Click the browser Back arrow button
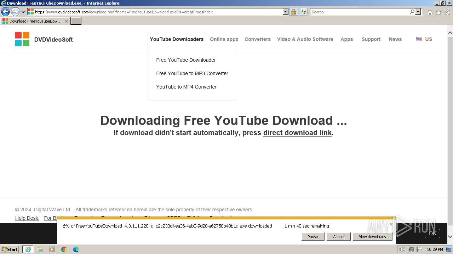The width and height of the screenshot is (453, 254). tap(5, 12)
